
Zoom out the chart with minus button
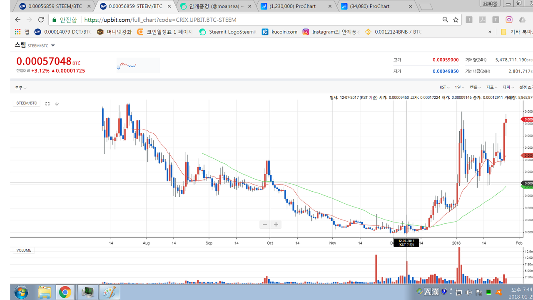(265, 224)
